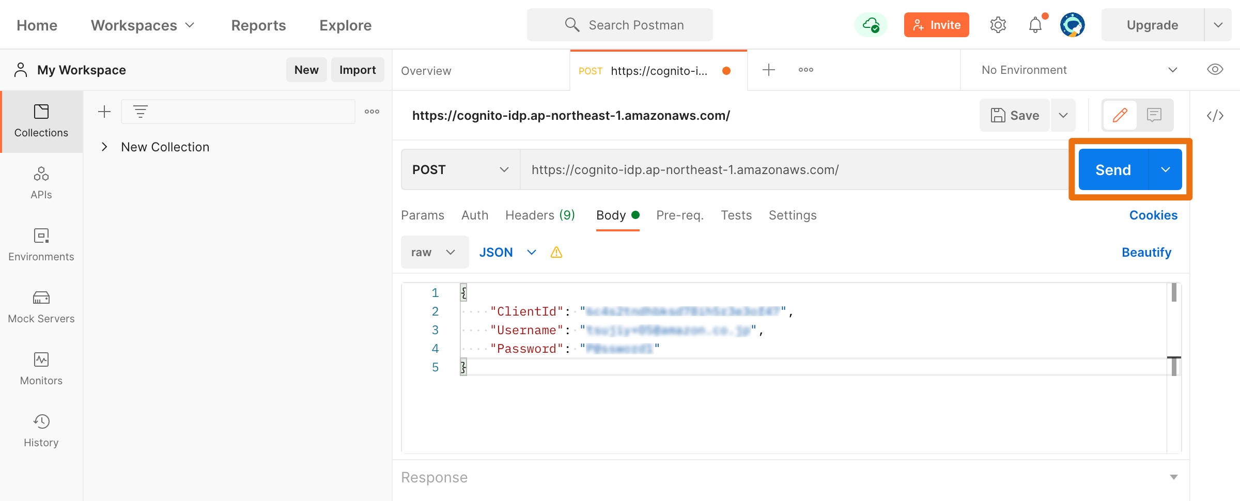Go to the Home menu item

tap(37, 25)
